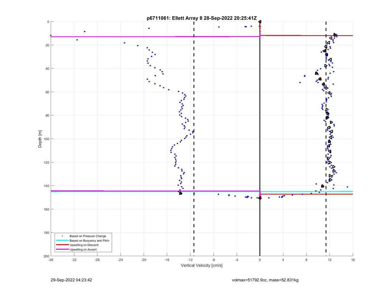Click velocity axis tick label "16"
The width and height of the screenshot is (390, 288).
coord(353,260)
